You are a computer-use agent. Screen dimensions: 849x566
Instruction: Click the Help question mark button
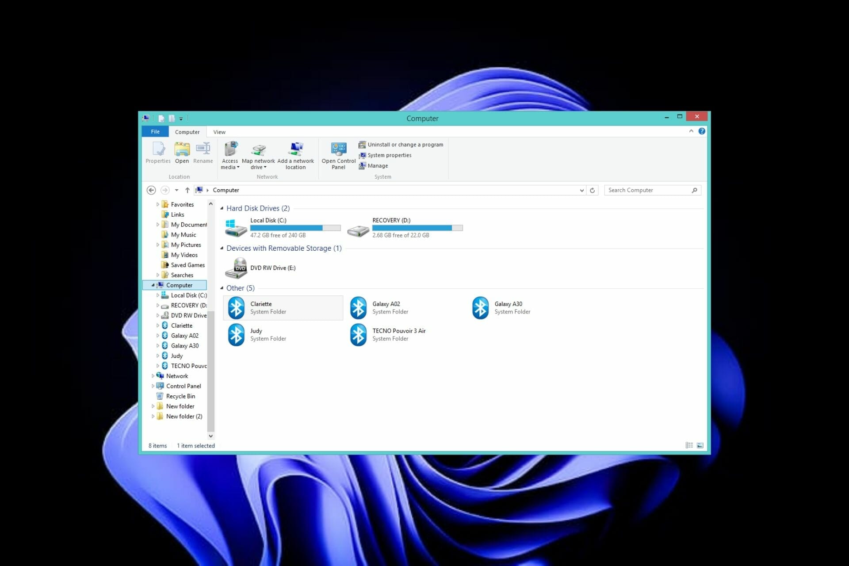[x=702, y=131]
